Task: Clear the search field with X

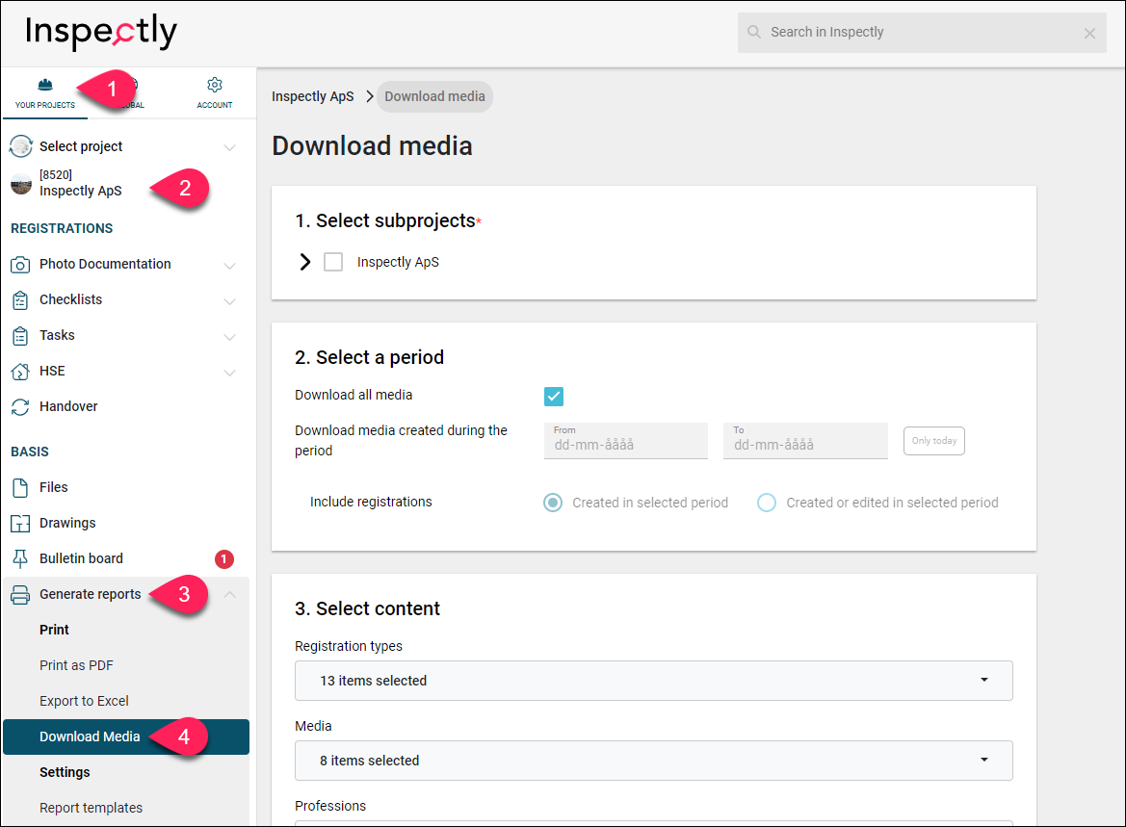Action: coord(1089,33)
